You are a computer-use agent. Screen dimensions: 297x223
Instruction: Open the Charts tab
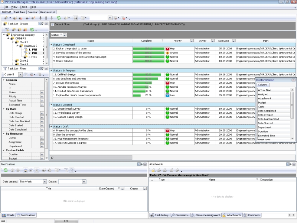pos(8,215)
